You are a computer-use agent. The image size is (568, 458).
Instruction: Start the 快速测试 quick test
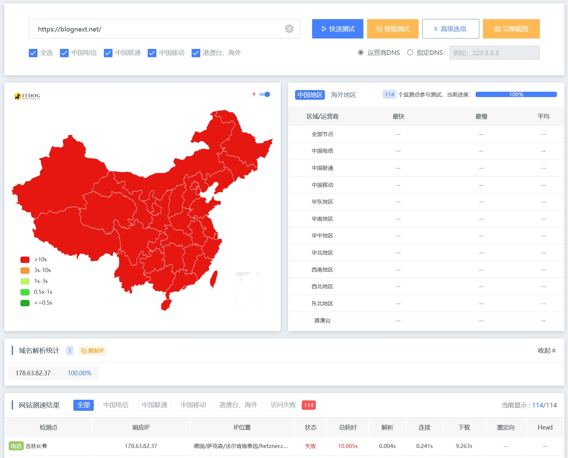point(338,29)
